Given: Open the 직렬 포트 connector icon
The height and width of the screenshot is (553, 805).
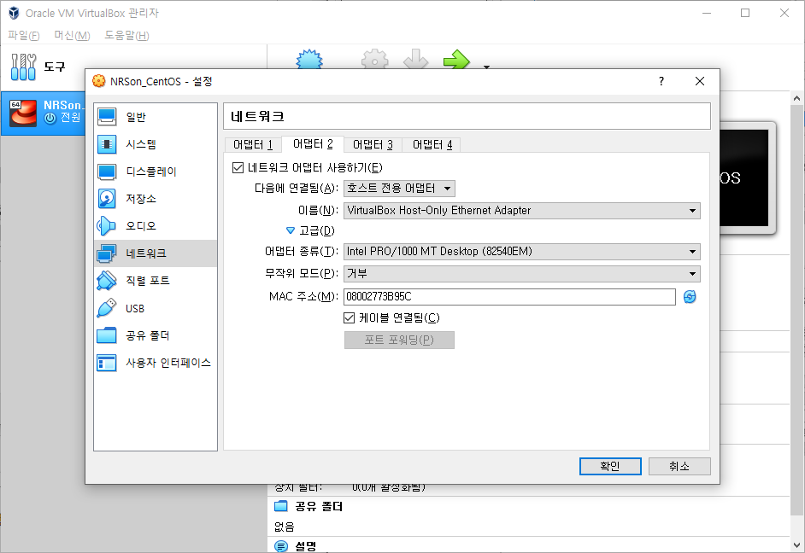Looking at the screenshot, I should pos(107,281).
